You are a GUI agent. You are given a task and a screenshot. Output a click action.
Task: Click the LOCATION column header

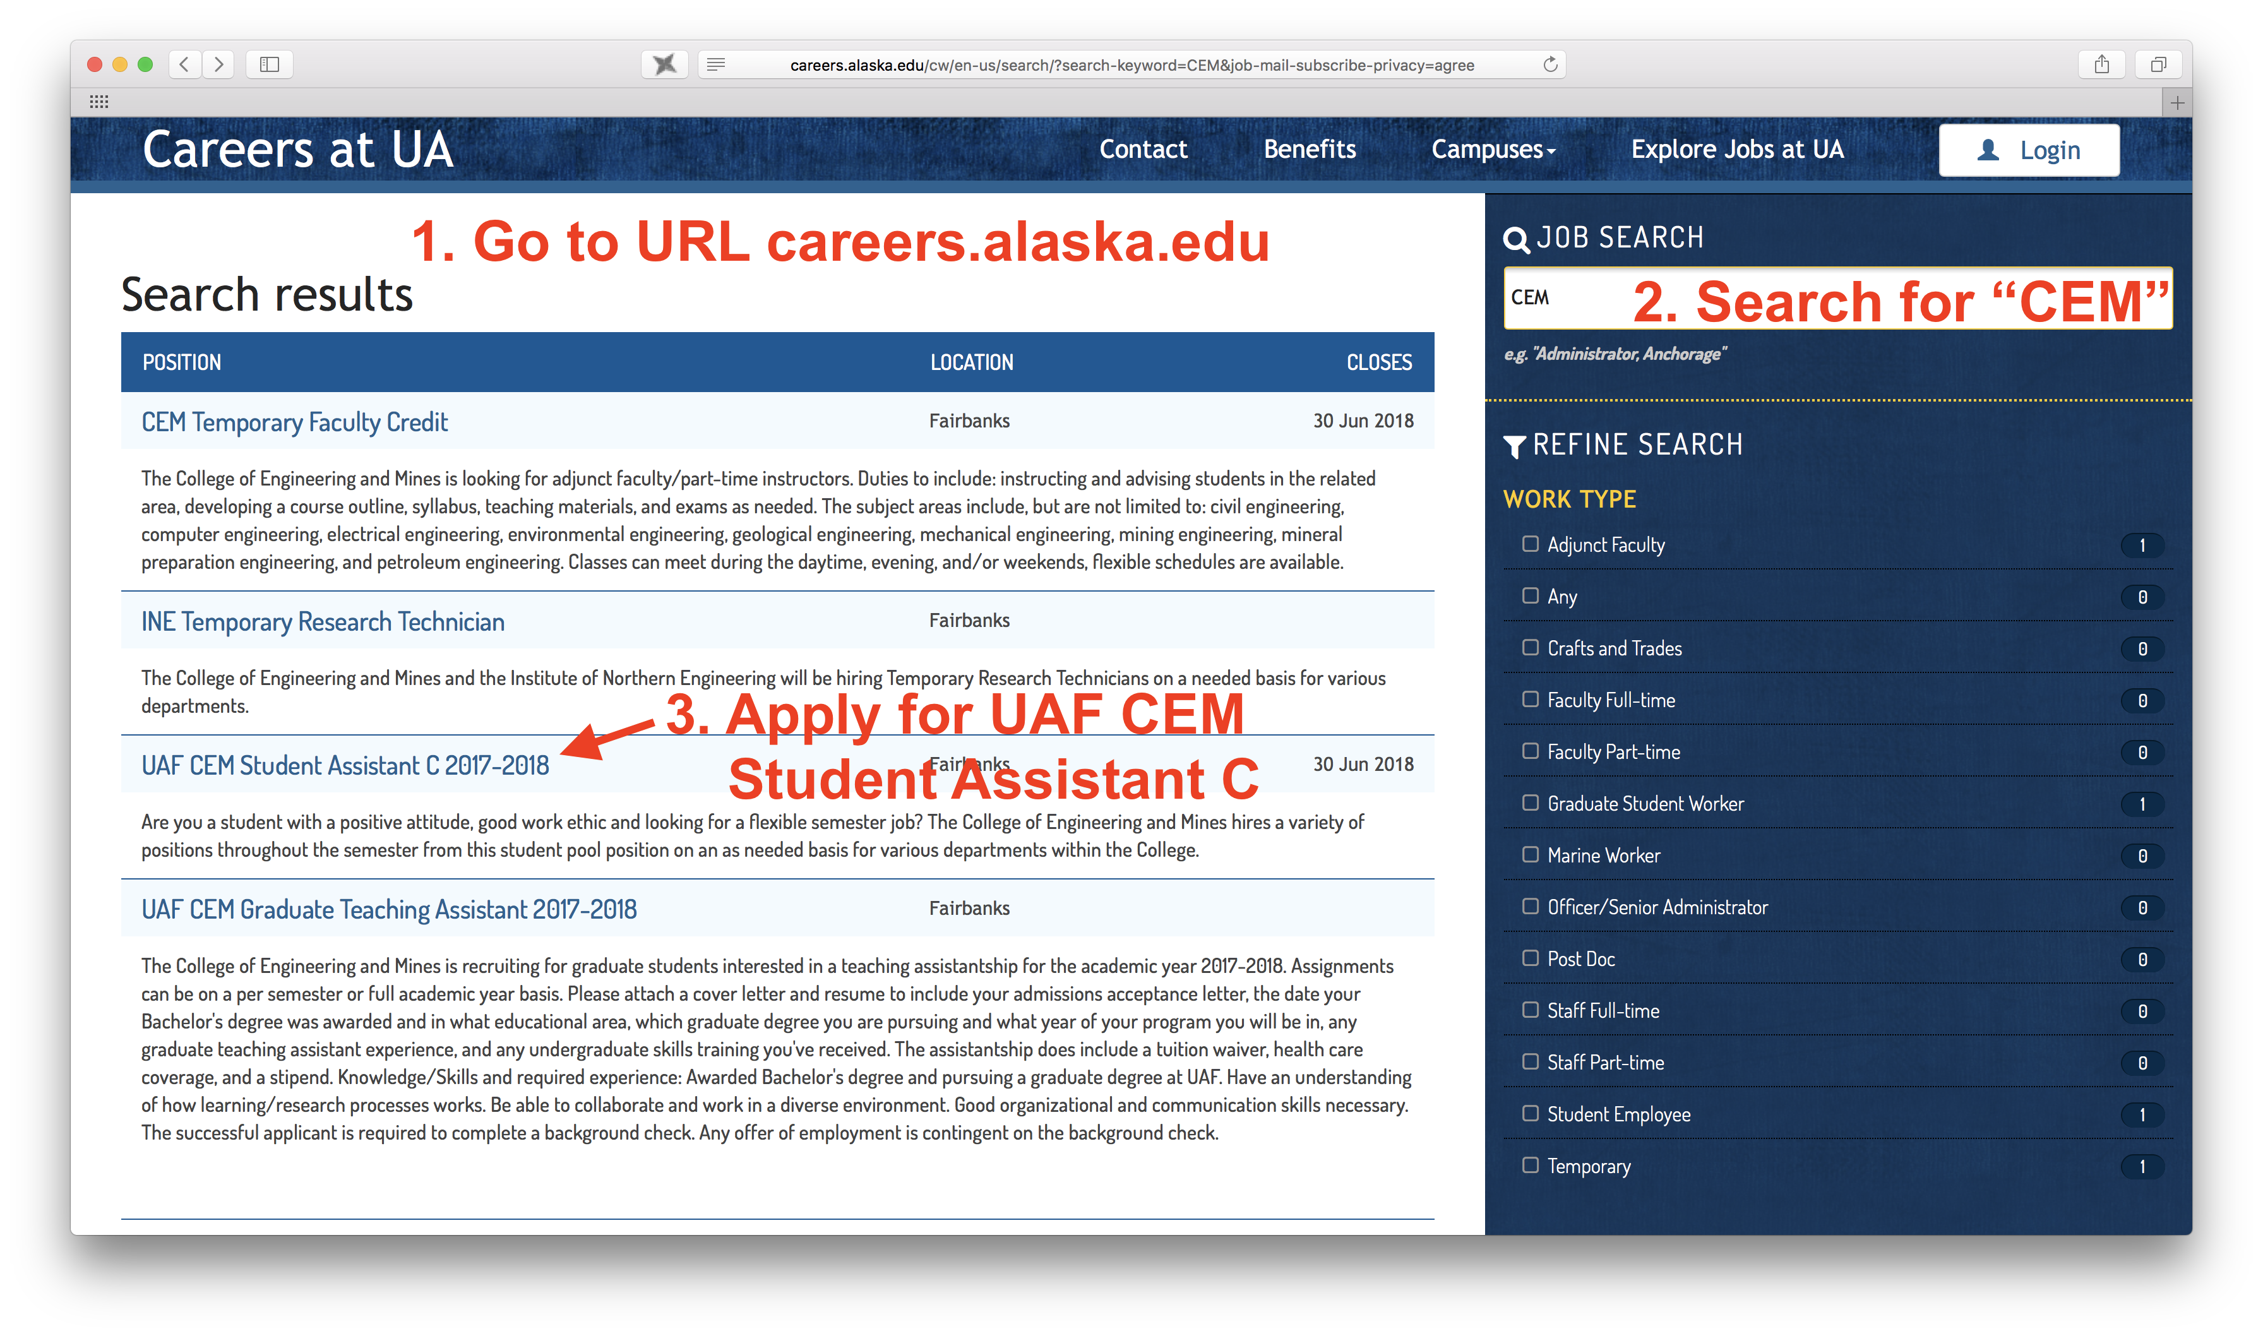(x=971, y=363)
